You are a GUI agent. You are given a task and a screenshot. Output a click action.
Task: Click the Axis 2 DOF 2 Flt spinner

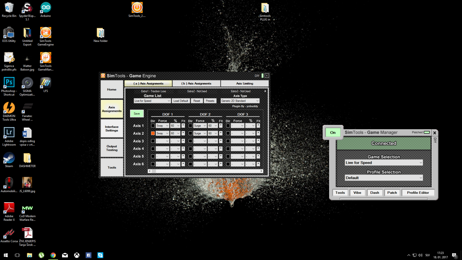pyautogui.click(x=221, y=133)
